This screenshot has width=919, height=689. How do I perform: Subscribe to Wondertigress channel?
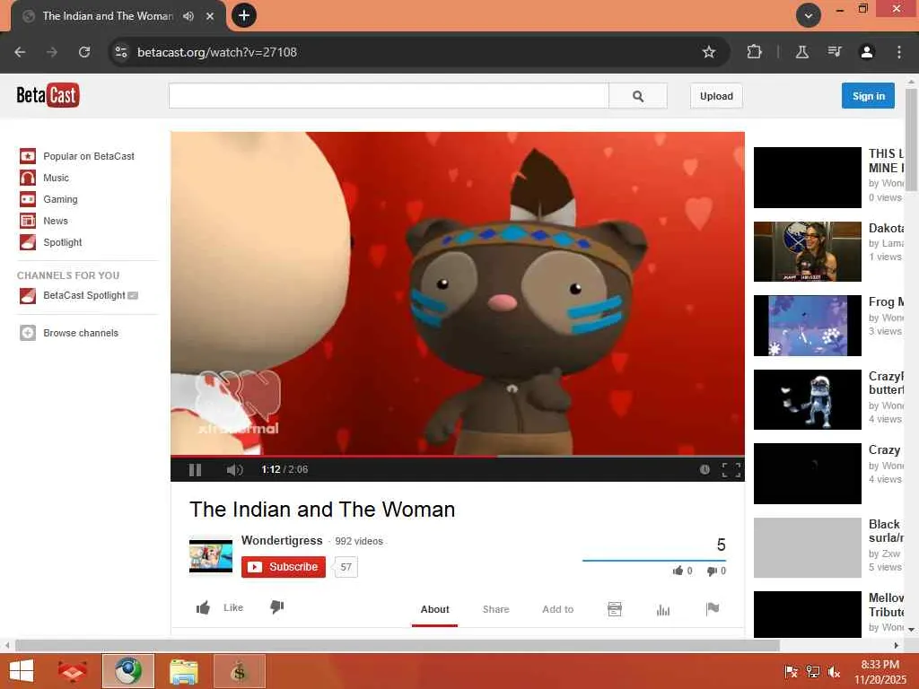click(x=283, y=567)
